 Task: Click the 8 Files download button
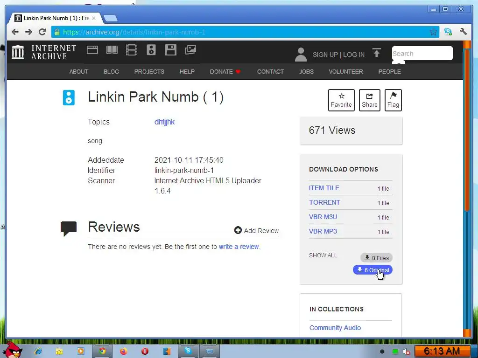377,258
